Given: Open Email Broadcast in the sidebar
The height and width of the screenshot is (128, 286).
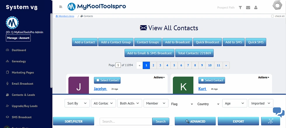Looking at the screenshot, I should click(22, 84).
